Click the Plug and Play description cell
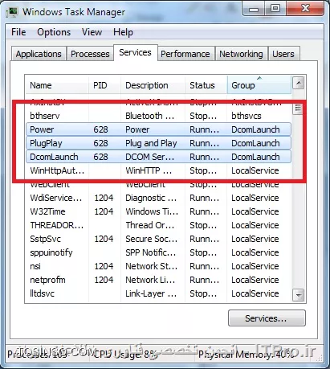Screen dimensions: 330x369 (x=151, y=143)
